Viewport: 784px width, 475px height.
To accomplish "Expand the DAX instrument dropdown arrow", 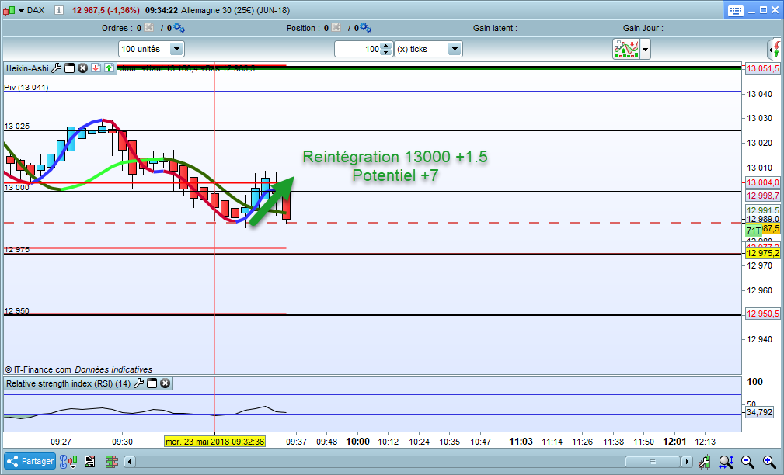I will pyautogui.click(x=21, y=11).
